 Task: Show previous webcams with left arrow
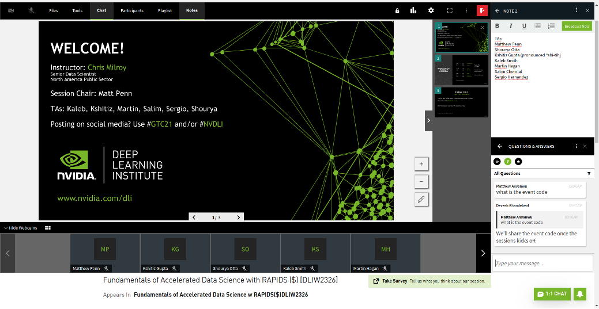pos(7,253)
